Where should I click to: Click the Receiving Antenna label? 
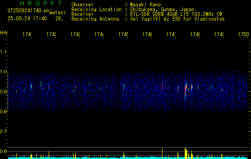pyautogui.click(x=95, y=19)
